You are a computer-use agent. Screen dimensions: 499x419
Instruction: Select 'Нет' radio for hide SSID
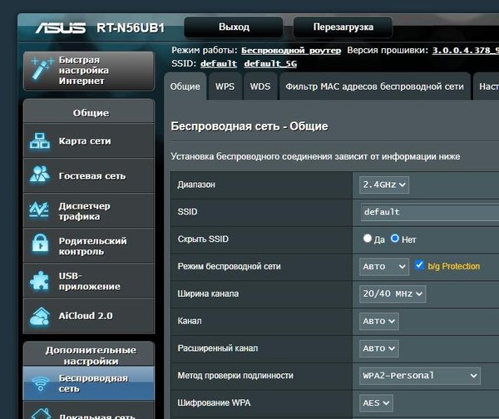click(395, 239)
